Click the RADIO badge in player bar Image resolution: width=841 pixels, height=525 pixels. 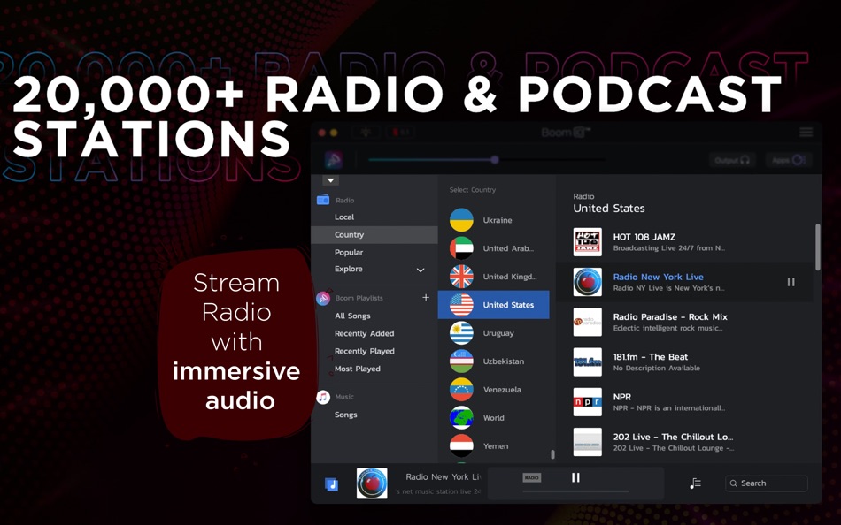point(531,477)
